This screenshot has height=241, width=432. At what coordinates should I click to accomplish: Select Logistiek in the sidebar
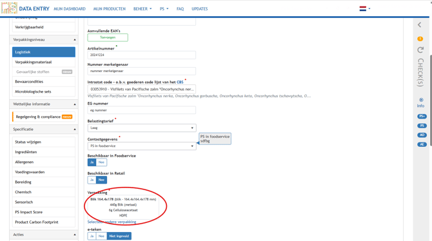coord(44,52)
